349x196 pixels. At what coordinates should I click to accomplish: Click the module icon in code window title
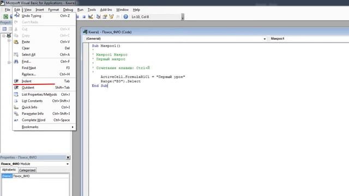(85, 32)
